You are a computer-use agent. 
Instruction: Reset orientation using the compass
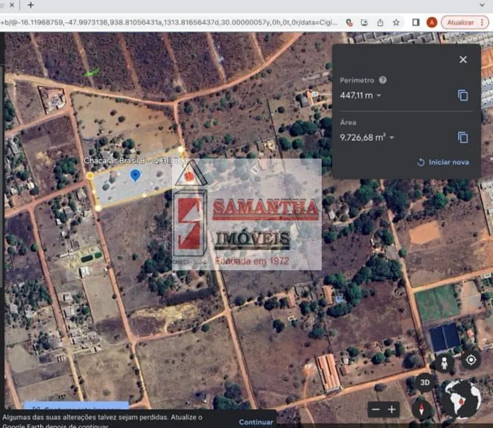click(x=422, y=409)
